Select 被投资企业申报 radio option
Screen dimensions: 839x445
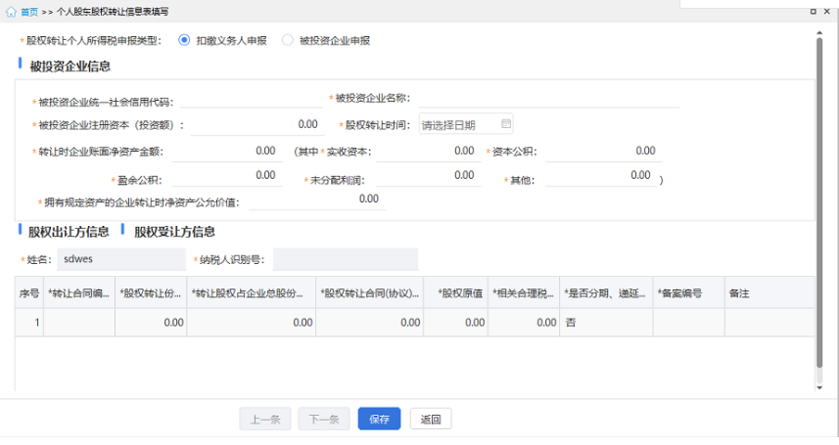pos(287,40)
